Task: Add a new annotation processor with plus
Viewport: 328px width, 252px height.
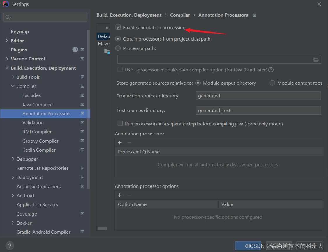Action: pyautogui.click(x=120, y=143)
